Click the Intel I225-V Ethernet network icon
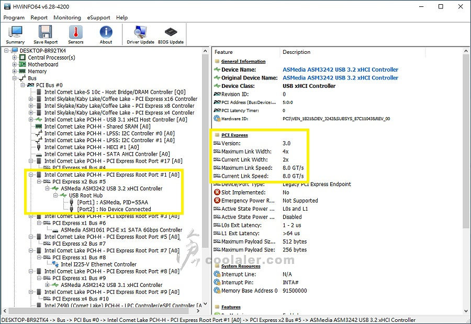The width and height of the screenshot is (471, 324). (55, 264)
